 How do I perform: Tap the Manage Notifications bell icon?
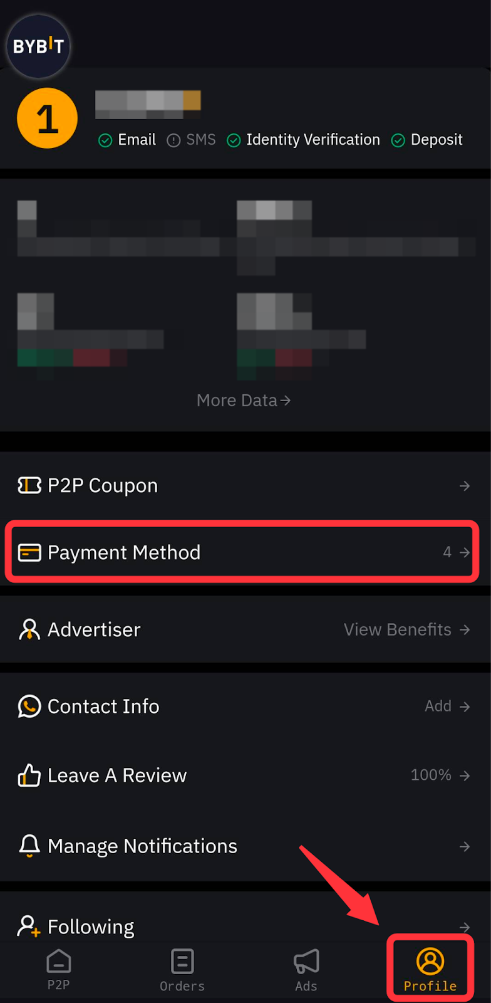29,846
